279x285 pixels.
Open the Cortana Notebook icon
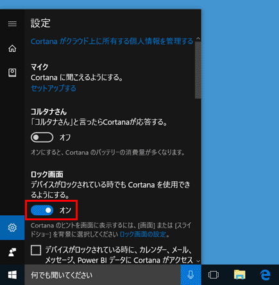[x=12, y=72]
